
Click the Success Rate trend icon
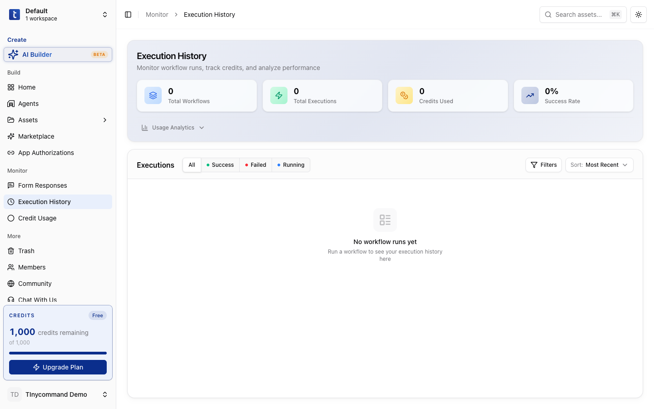(530, 95)
